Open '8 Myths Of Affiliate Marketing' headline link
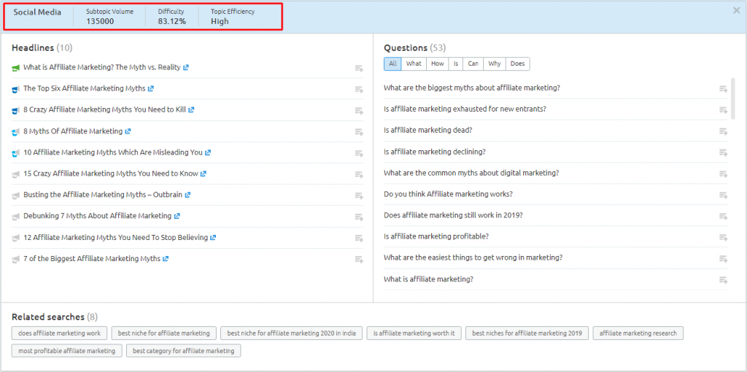The width and height of the screenshot is (747, 372). tap(73, 131)
